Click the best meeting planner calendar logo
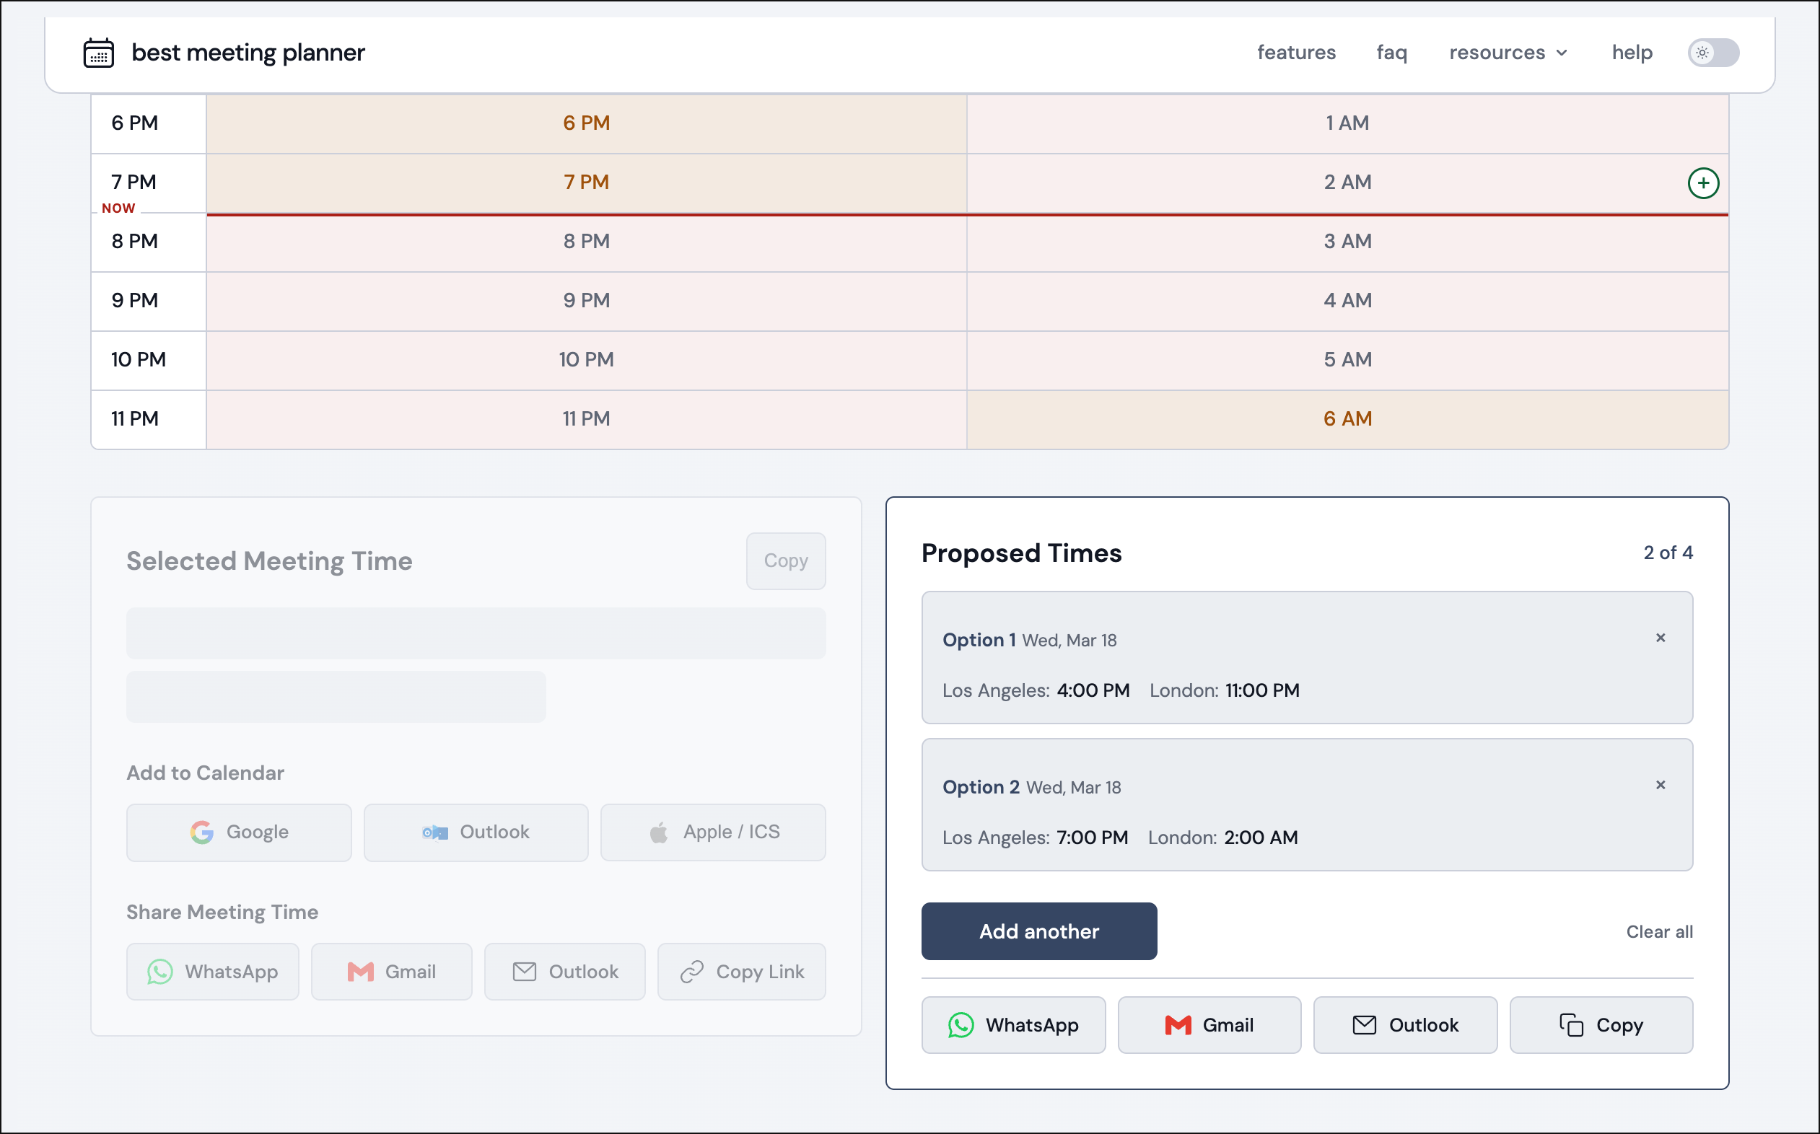Image resolution: width=1820 pixels, height=1134 pixels. 98,52
